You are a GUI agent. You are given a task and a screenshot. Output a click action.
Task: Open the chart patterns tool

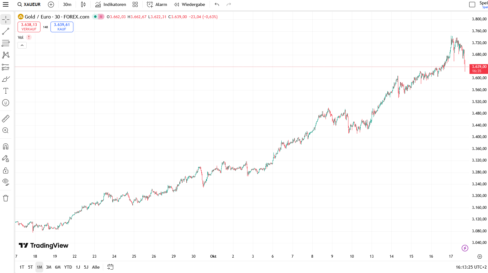pos(6,55)
